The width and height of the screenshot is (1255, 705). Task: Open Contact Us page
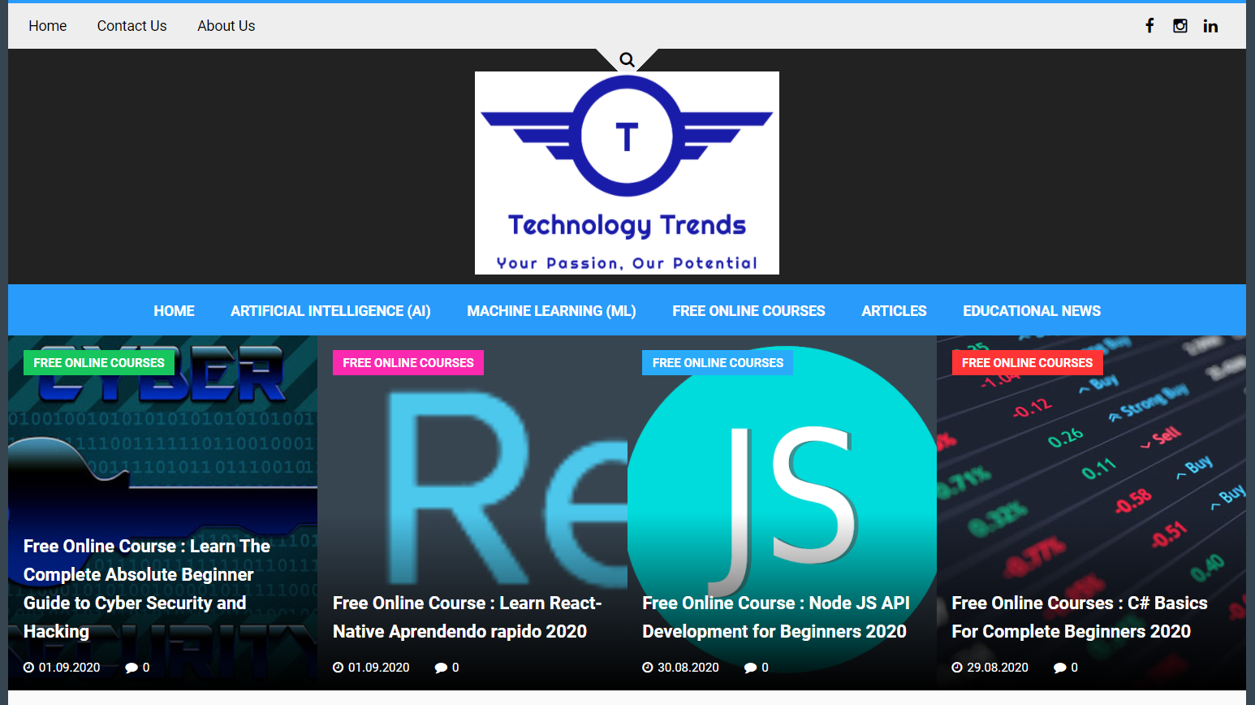pyautogui.click(x=132, y=26)
